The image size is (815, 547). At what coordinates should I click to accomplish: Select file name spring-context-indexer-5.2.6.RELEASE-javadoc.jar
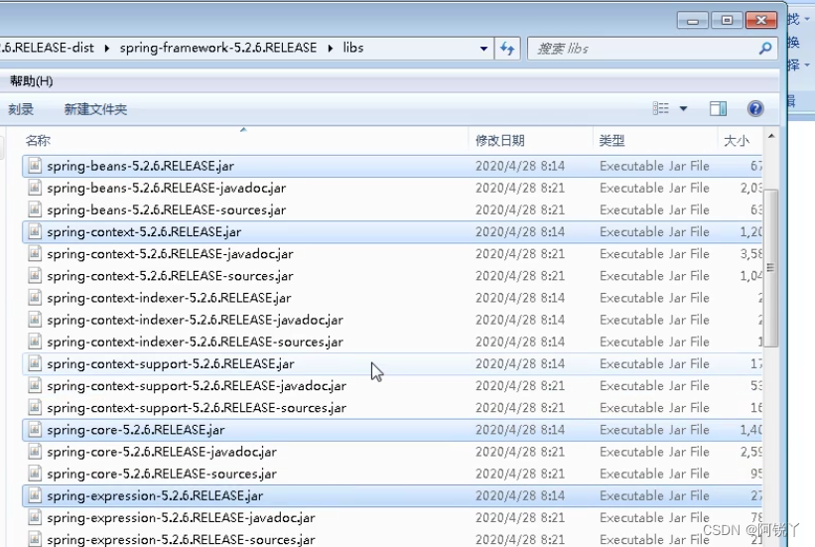pyautogui.click(x=195, y=320)
